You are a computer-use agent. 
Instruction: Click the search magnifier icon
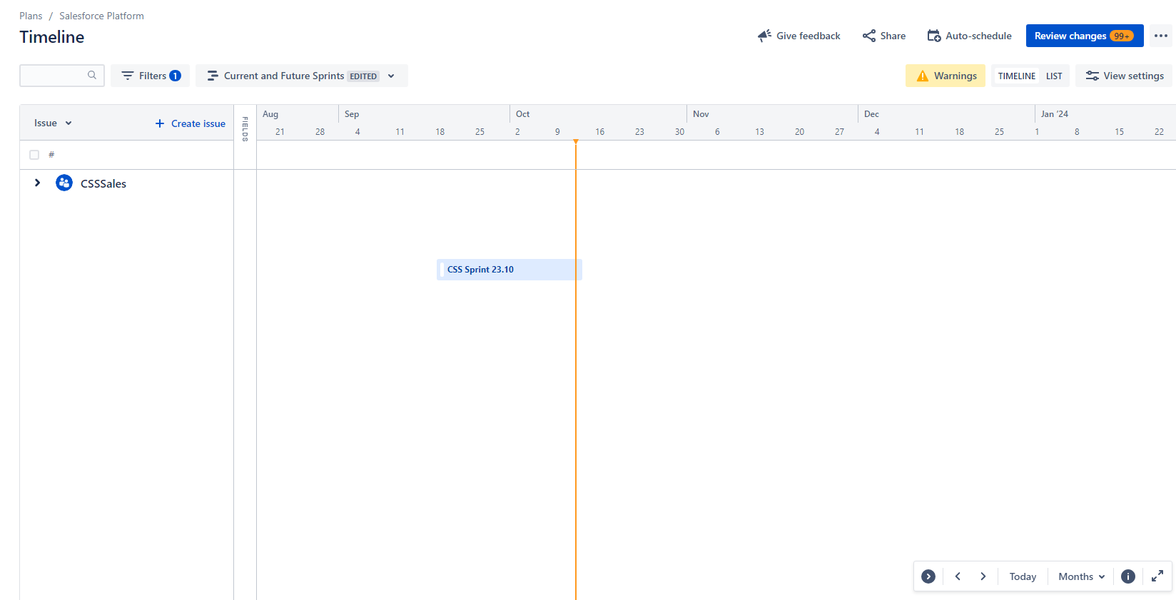coord(92,75)
